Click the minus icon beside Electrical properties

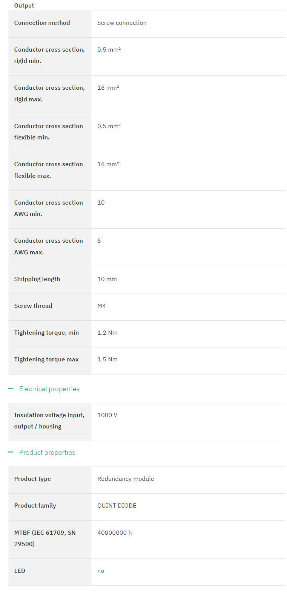point(11,389)
